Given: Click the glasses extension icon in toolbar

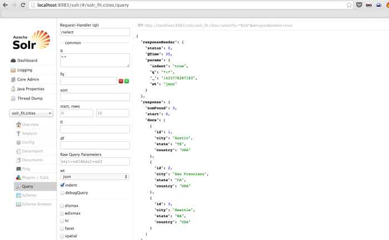Looking at the screenshot, I should 369,4.
